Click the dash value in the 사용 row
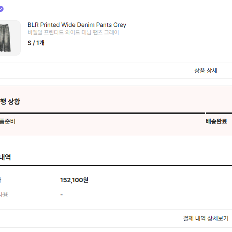The height and width of the screenshot is (232, 232). point(62,195)
